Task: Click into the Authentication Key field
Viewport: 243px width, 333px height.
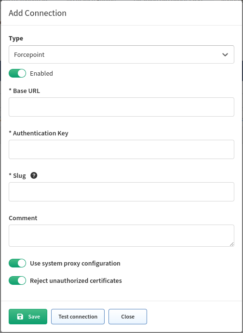Action: pyautogui.click(x=121, y=149)
